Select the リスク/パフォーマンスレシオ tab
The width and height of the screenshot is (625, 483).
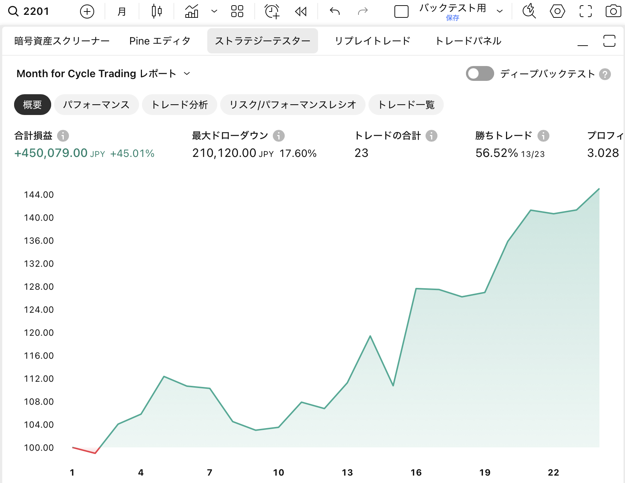coord(293,105)
